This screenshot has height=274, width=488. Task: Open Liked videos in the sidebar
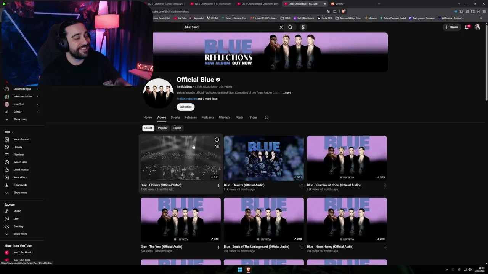click(x=21, y=170)
